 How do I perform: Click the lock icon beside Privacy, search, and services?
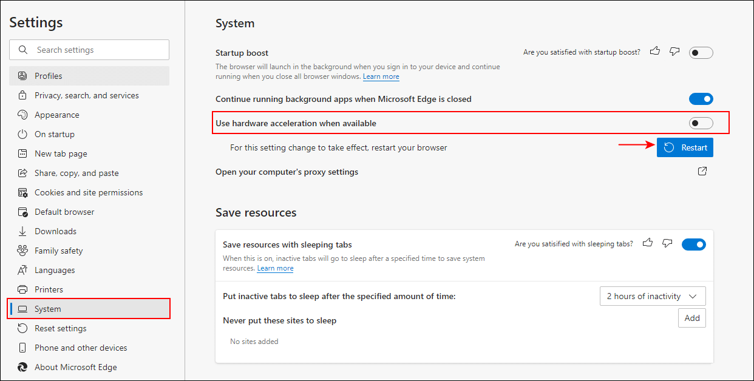coord(22,95)
